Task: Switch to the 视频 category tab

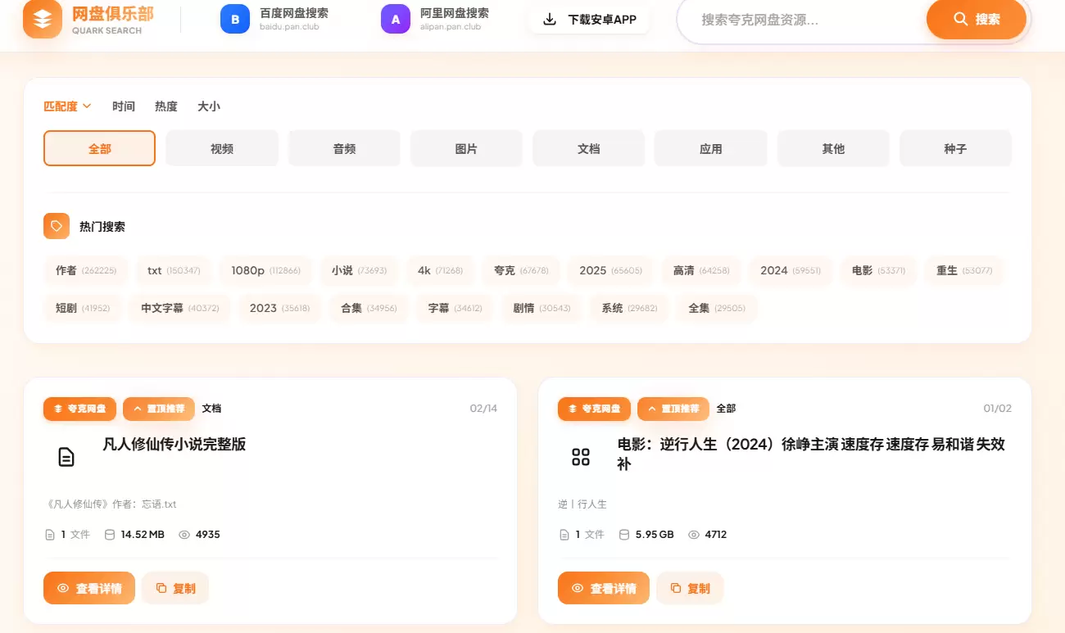Action: (x=221, y=148)
